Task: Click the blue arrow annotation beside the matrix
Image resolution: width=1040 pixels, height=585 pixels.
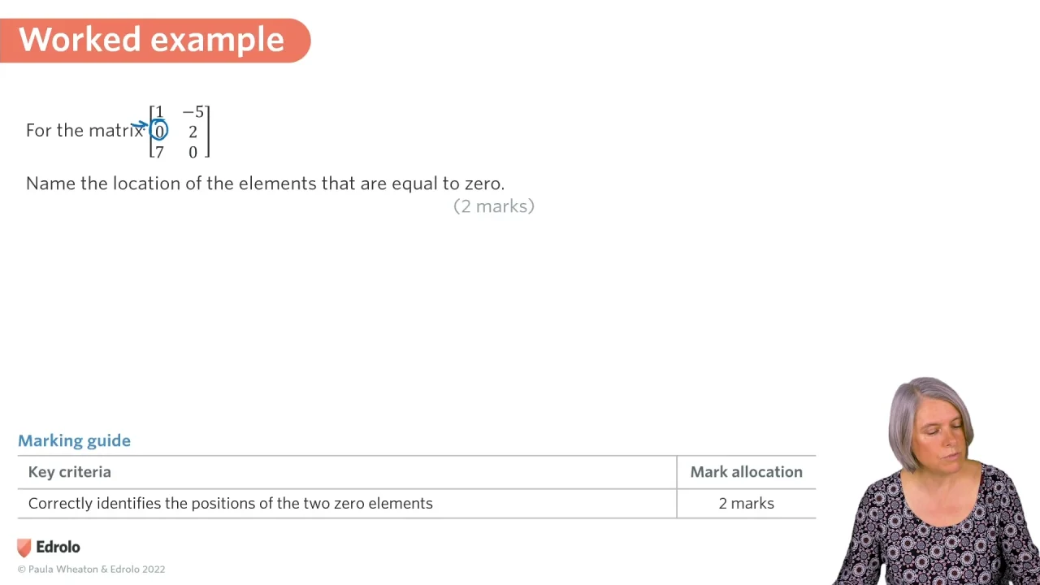Action: (x=139, y=126)
